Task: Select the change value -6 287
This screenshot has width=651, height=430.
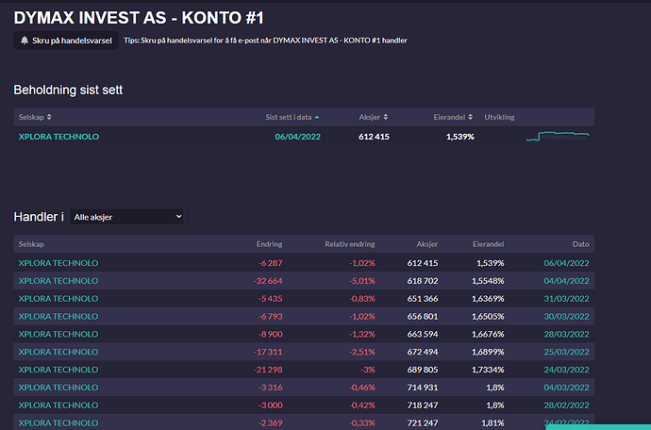Action: [270, 263]
